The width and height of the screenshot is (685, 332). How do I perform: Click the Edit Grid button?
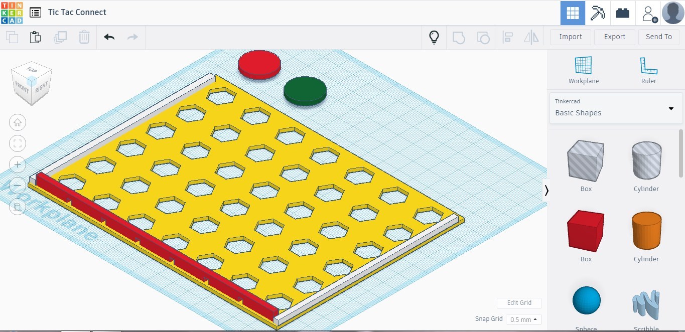(x=519, y=303)
